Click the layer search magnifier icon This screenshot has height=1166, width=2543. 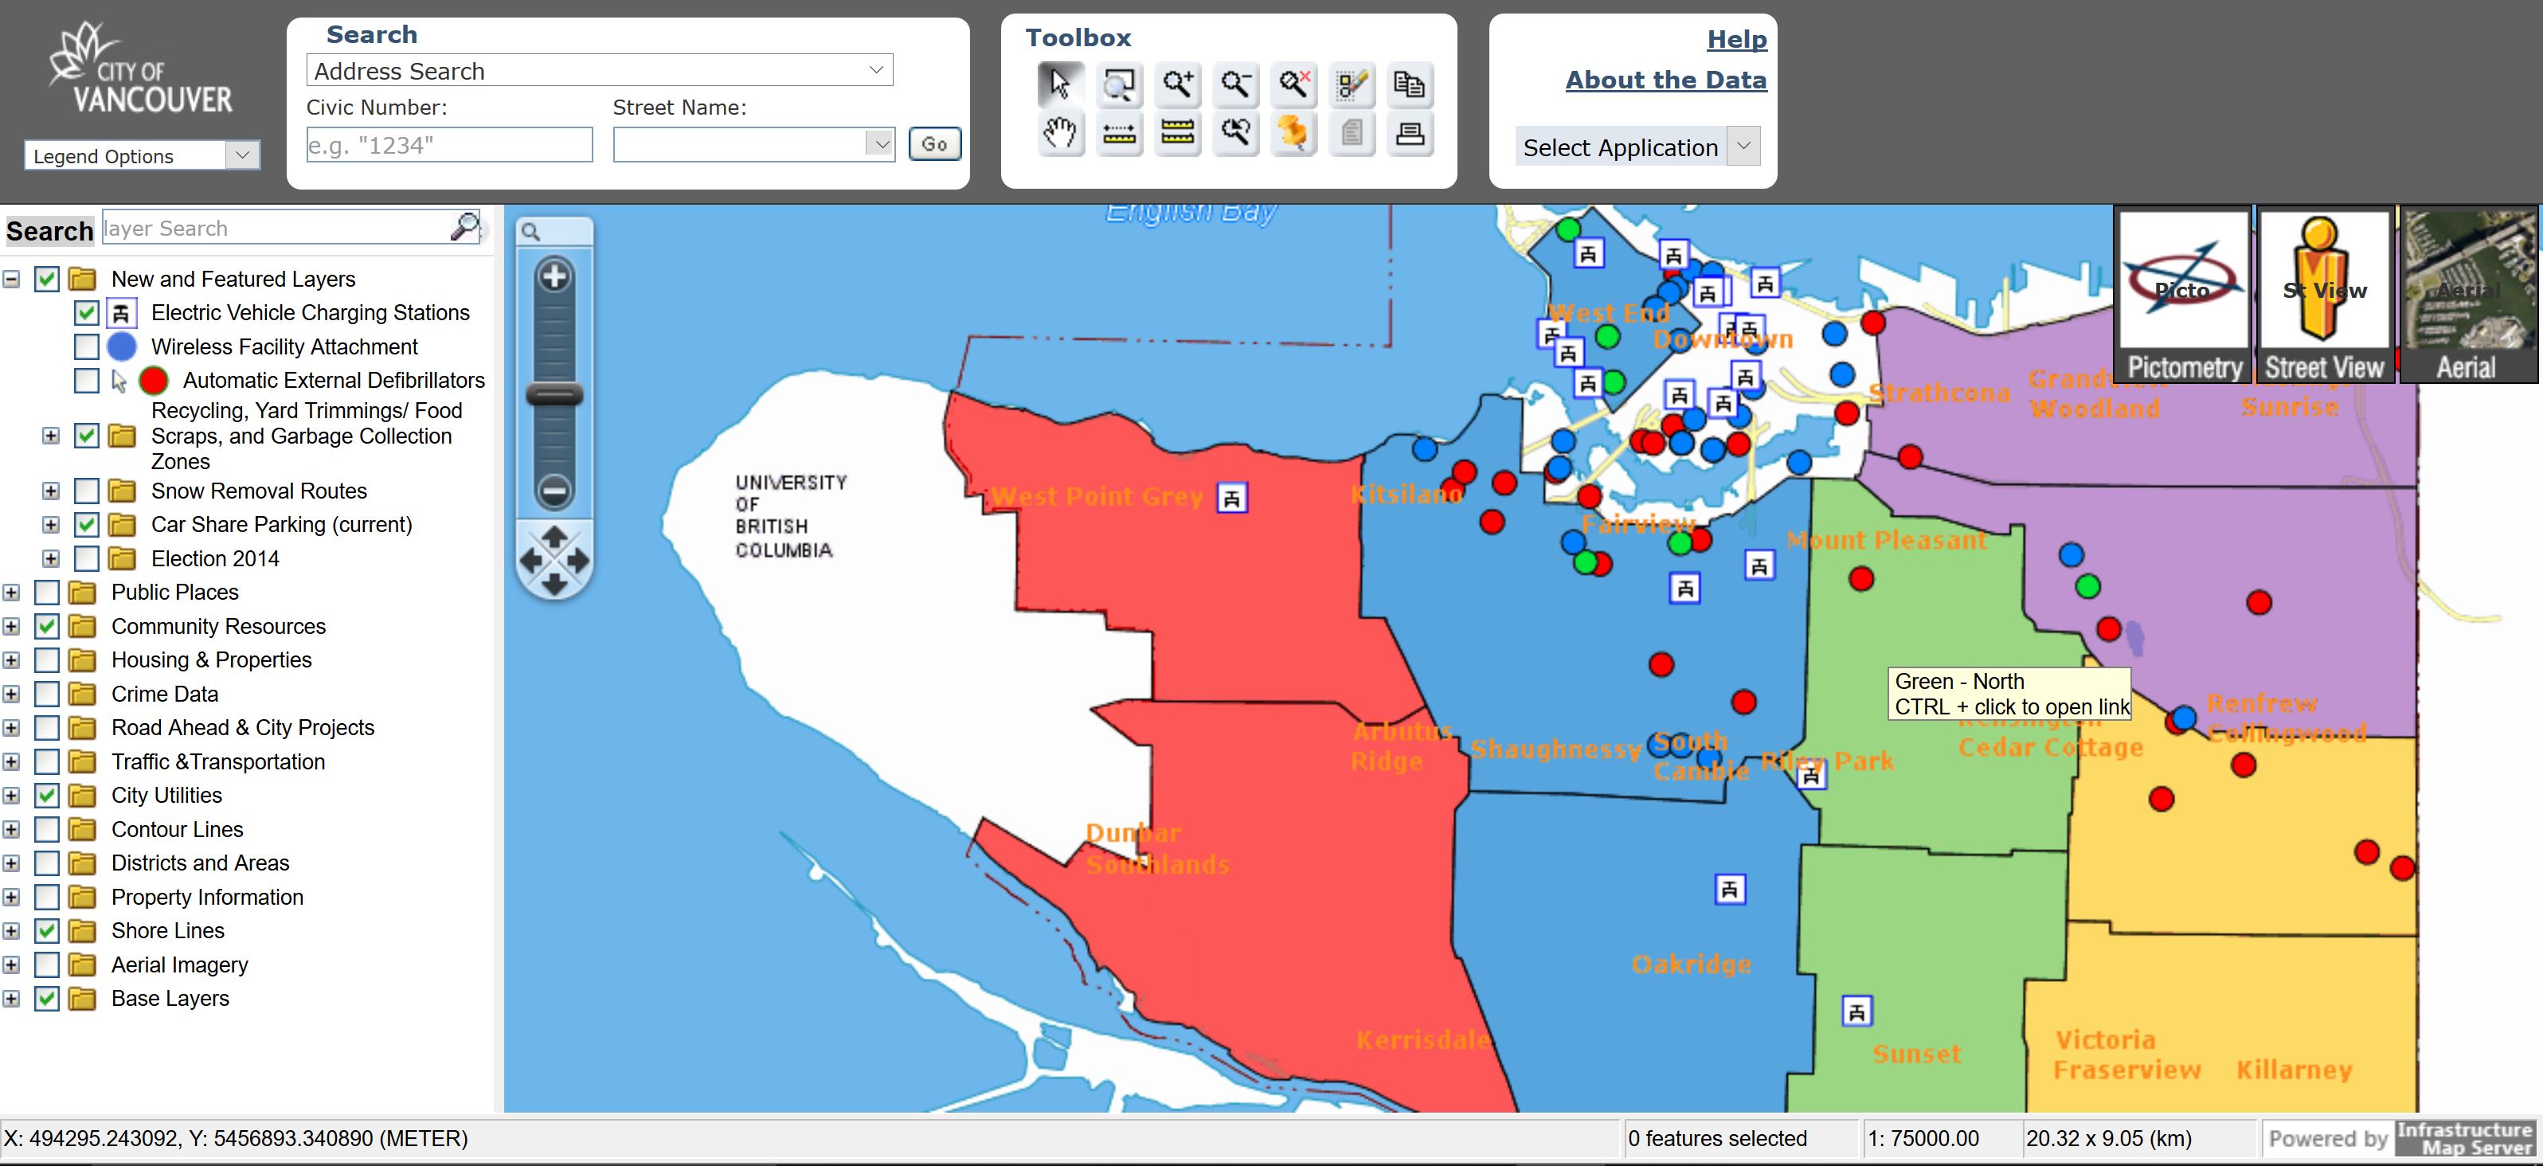pos(464,228)
